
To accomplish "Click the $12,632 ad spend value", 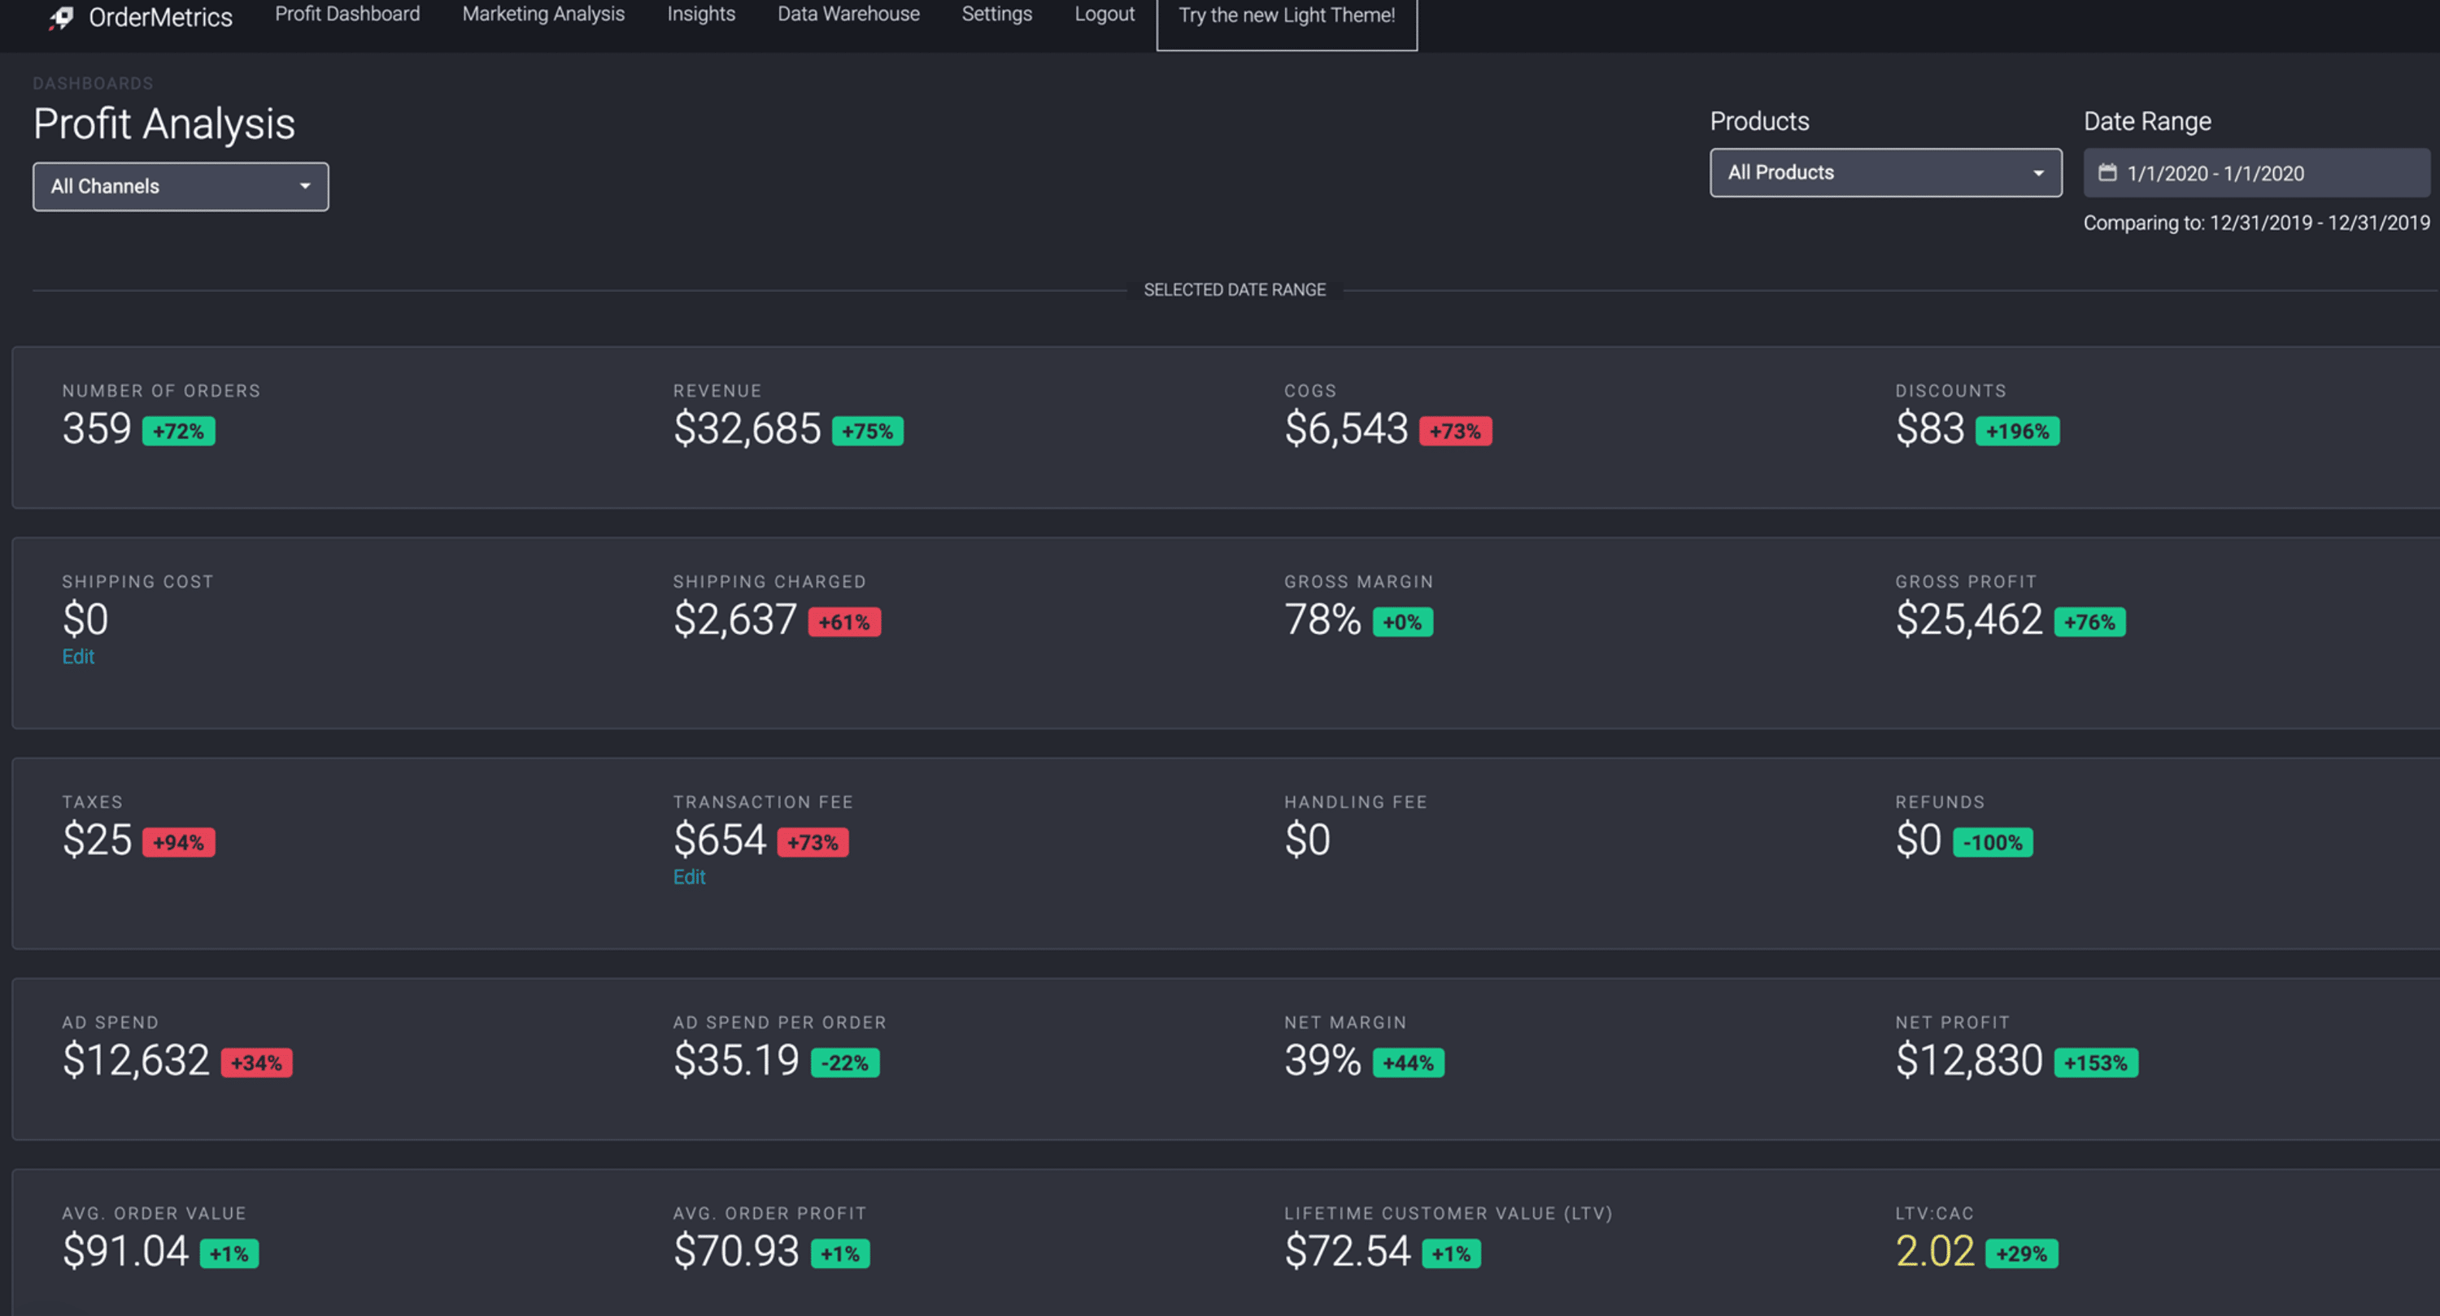I will pos(136,1059).
